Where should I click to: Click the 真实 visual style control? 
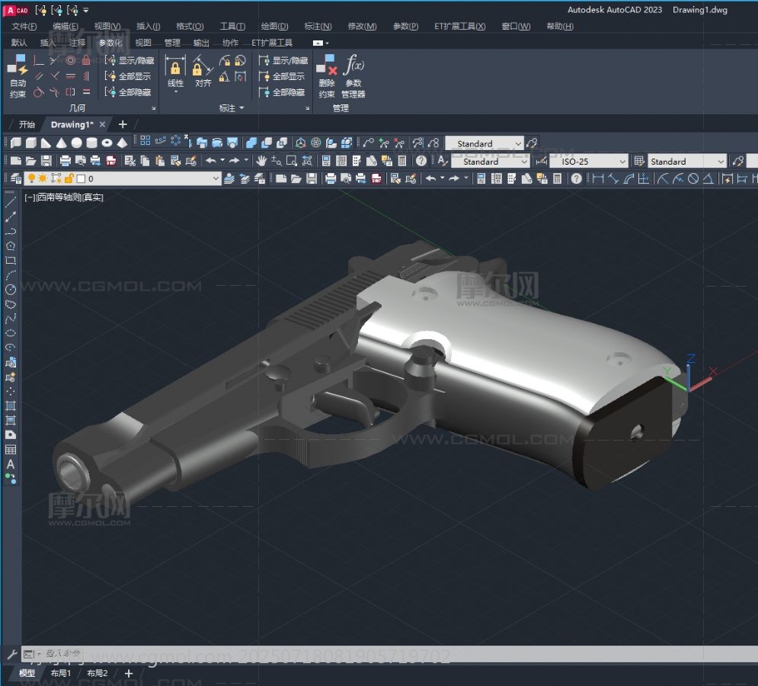coord(93,197)
